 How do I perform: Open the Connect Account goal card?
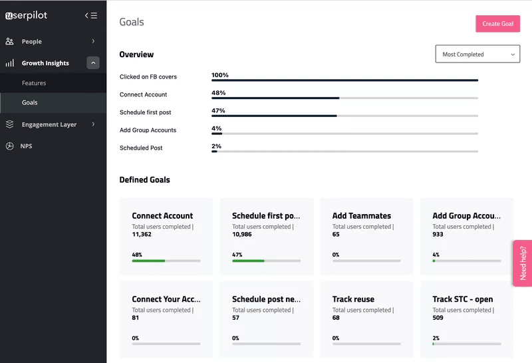point(166,236)
